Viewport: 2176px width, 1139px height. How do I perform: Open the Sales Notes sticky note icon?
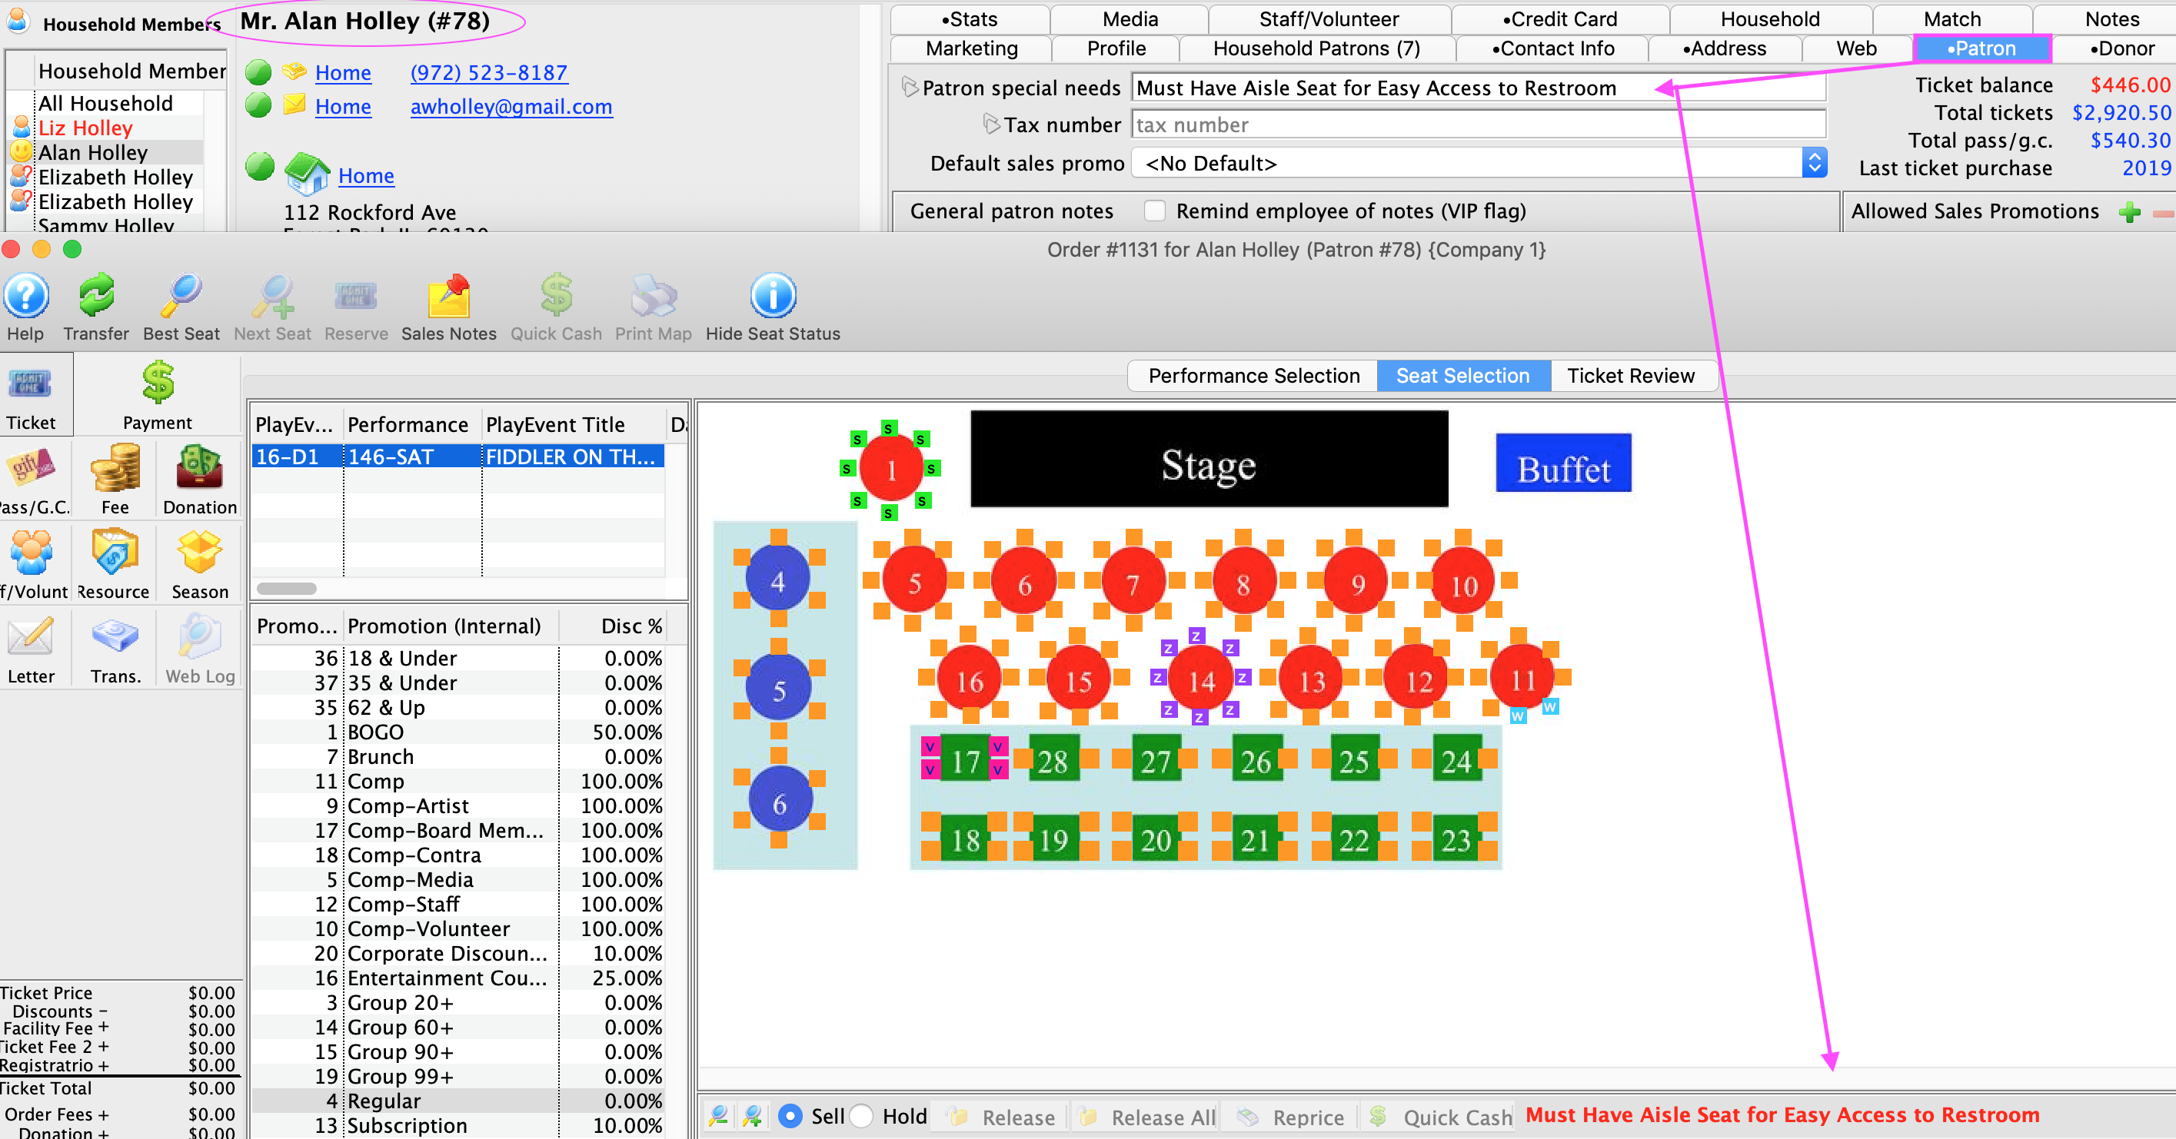click(448, 297)
